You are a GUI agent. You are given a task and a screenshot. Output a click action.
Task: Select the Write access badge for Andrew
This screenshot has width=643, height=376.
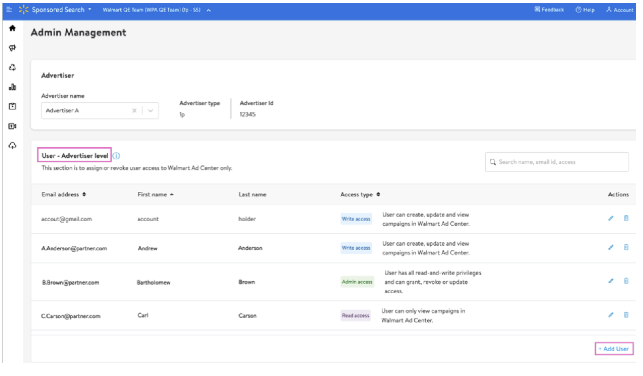[x=356, y=248]
